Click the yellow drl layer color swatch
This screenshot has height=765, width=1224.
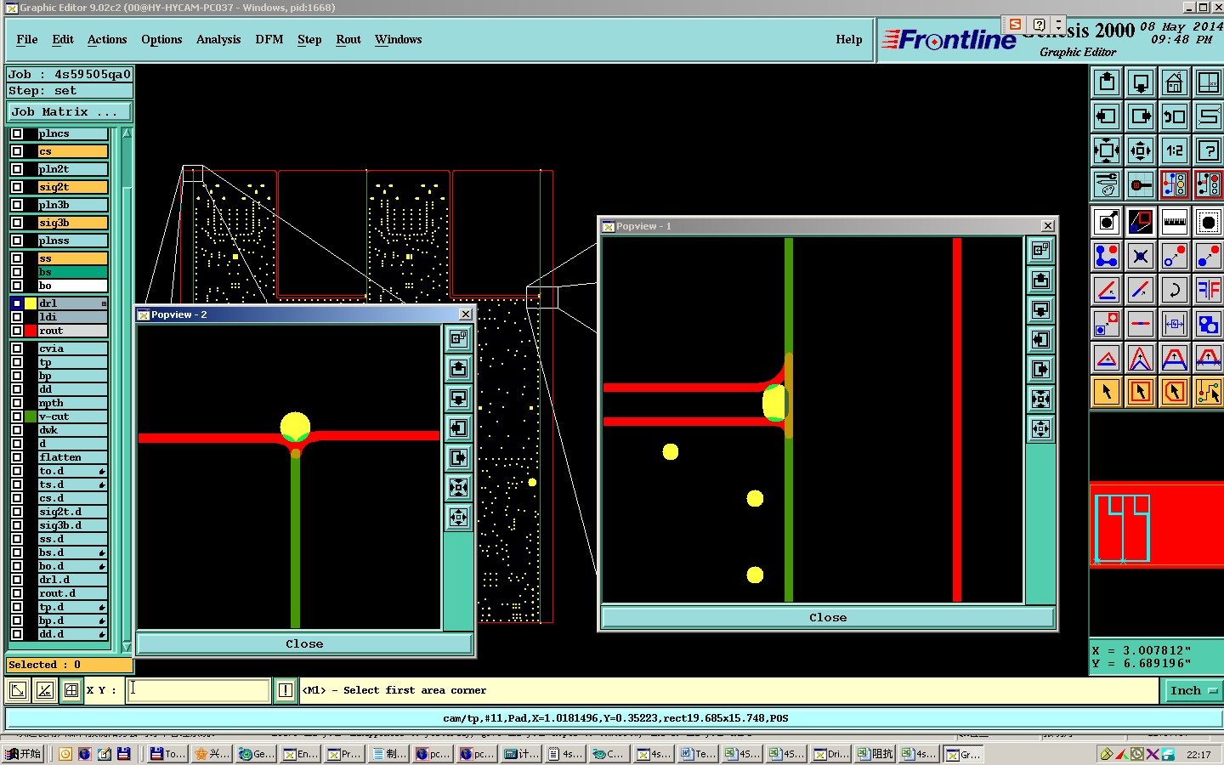click(x=31, y=303)
